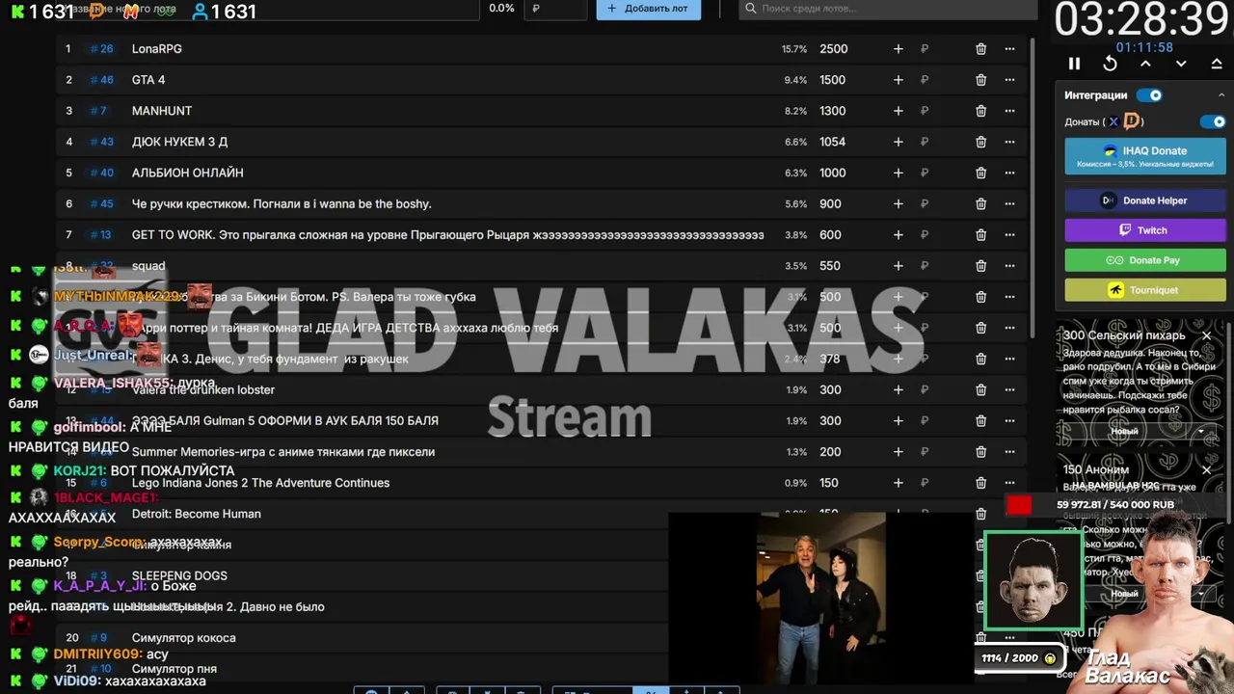Screen dimensions: 1234x694
Task: Open the three-dot menu for LonaRPG
Action: pos(1009,49)
